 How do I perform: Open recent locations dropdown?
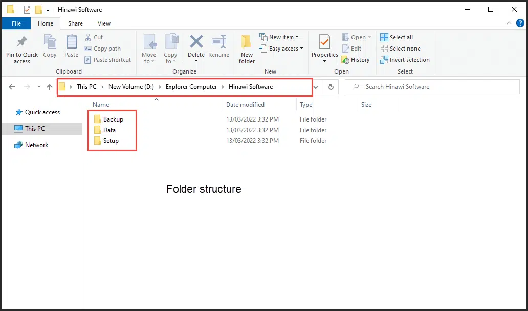pyautogui.click(x=39, y=87)
